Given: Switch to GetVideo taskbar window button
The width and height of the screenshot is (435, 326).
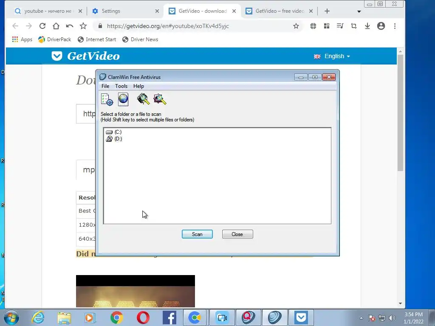Looking at the screenshot, I should [x=301, y=318].
